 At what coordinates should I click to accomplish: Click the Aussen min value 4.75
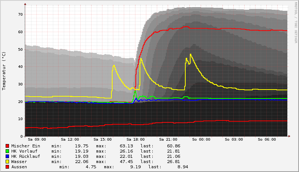[91, 167]
